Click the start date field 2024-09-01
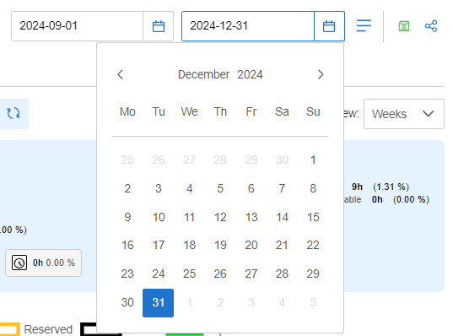 [x=77, y=26]
